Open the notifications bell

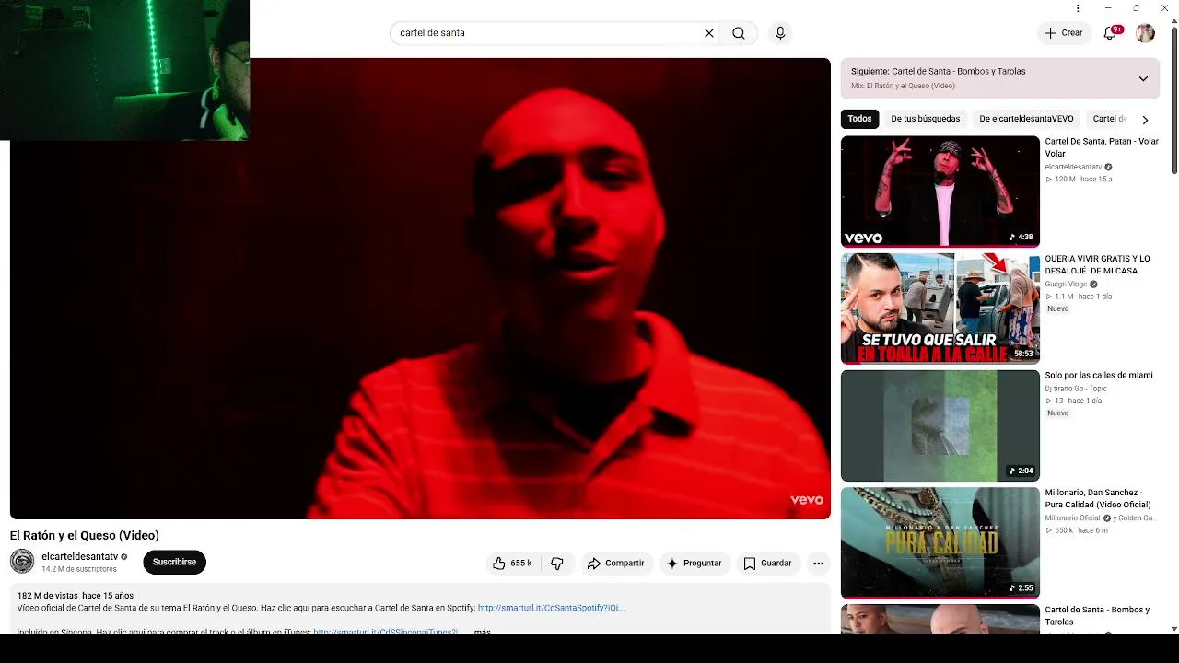click(1111, 33)
